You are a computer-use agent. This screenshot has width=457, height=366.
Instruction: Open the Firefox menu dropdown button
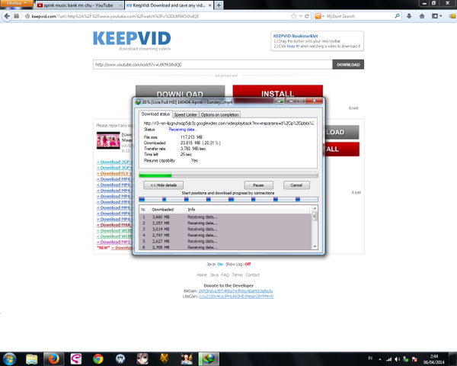pos(17,3)
